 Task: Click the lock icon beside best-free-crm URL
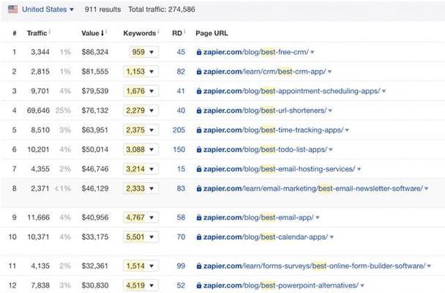point(199,52)
